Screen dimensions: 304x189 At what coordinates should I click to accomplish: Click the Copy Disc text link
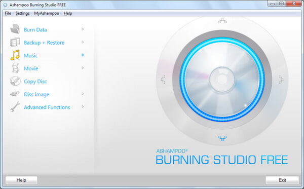pos(35,82)
